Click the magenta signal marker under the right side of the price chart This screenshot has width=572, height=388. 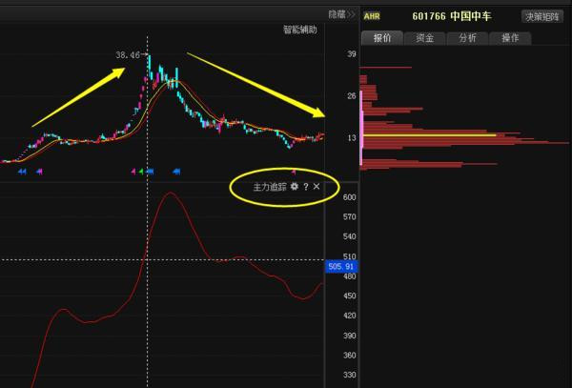(x=294, y=172)
